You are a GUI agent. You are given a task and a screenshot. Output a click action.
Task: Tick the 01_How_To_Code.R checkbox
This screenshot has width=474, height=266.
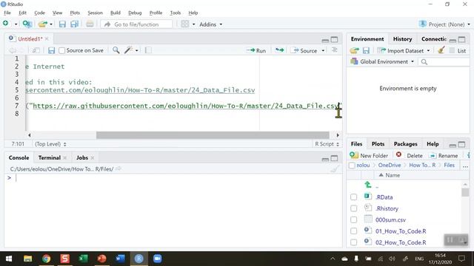tap(353, 231)
